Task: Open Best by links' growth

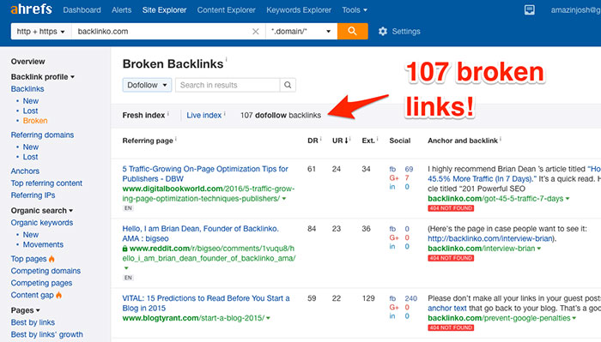Action: (x=46, y=334)
